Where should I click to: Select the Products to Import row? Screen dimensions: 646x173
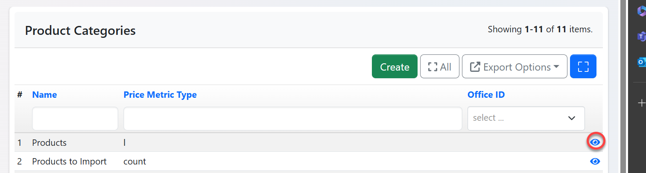coord(69,162)
